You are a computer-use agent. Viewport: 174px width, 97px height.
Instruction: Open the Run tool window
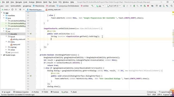coord(65,92)
